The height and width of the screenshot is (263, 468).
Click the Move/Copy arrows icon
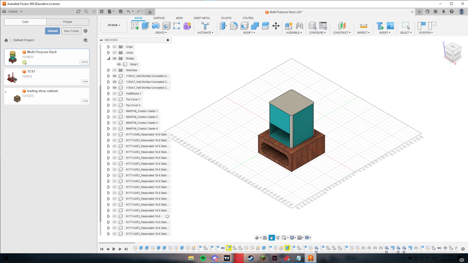click(276, 26)
